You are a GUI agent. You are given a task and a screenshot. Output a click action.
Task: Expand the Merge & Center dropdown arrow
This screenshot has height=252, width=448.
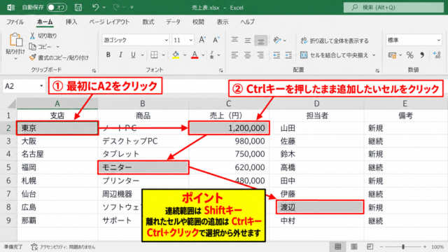[374, 55]
